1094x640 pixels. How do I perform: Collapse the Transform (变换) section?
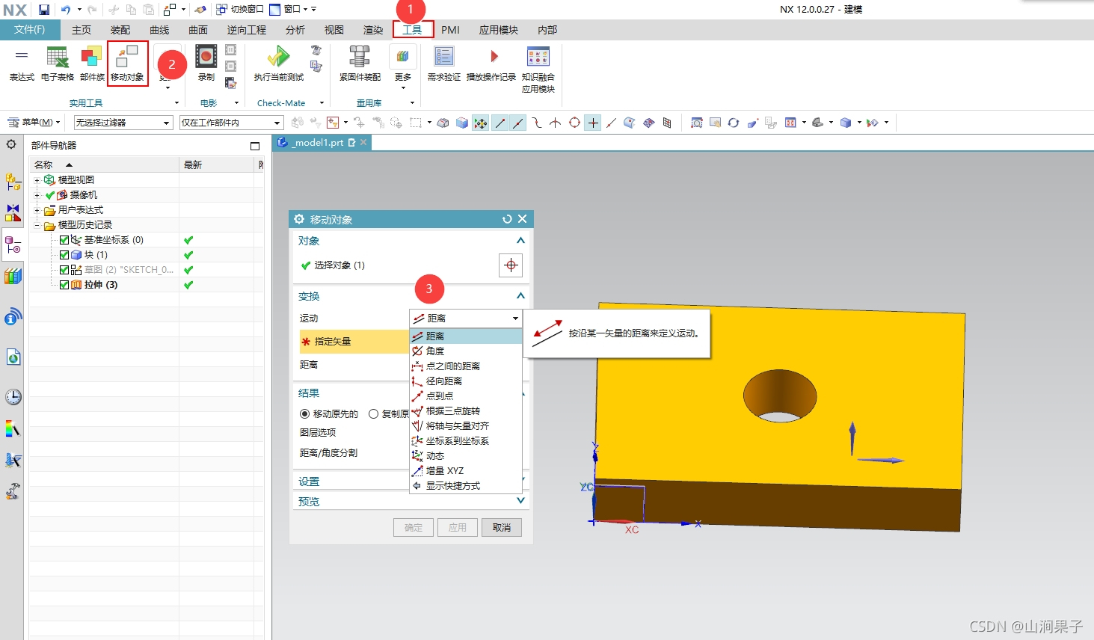coord(520,296)
